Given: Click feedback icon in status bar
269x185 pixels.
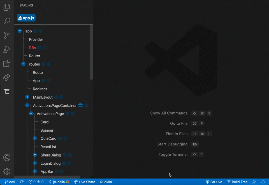Looking at the screenshot, I should [254, 182].
